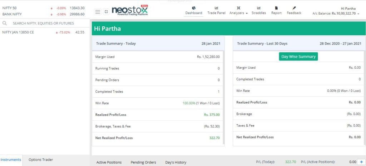The height and width of the screenshot is (166, 366).
Task: Click the Brokerage label in Last 30 Days
Action: (x=244, y=114)
